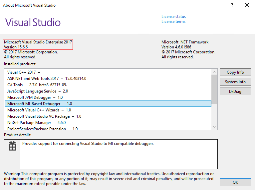
Task: Click the installed products scroll down arrow
Action: 214,127
